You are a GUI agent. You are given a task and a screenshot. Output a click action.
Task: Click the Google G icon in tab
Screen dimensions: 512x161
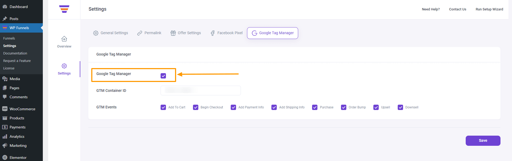click(x=255, y=33)
